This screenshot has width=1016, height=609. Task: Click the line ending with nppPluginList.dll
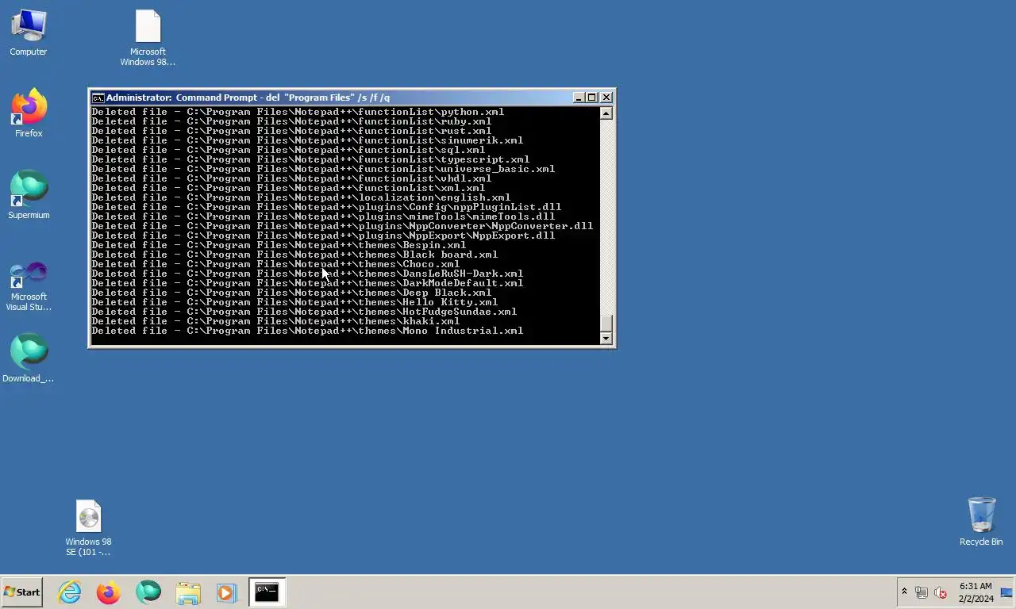click(x=326, y=207)
